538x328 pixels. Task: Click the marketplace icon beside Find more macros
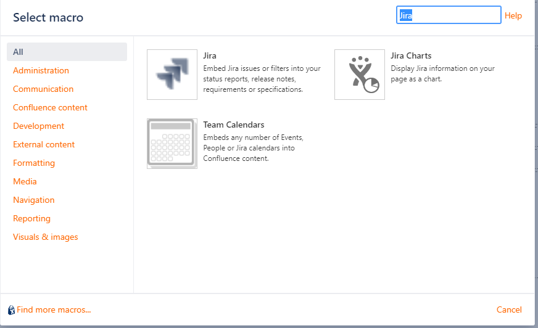(11, 310)
